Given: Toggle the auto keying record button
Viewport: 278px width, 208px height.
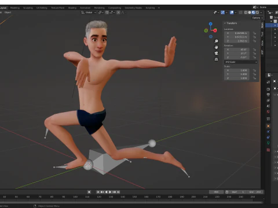Looking at the screenshot, I should coord(89,192).
